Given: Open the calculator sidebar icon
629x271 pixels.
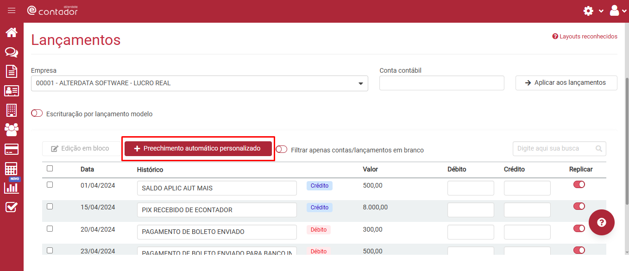Looking at the screenshot, I should click(x=12, y=168).
